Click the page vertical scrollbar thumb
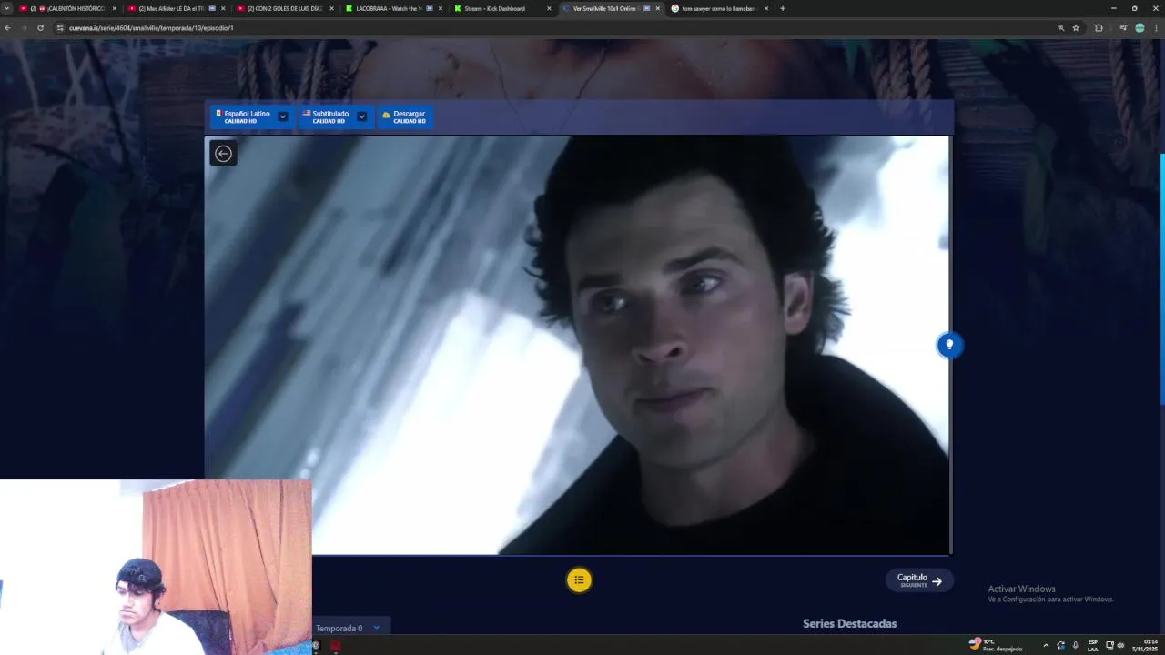 (1162, 278)
